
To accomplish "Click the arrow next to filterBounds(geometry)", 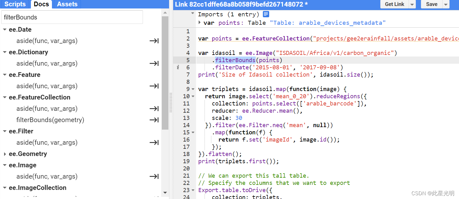I will [x=154, y=120].
